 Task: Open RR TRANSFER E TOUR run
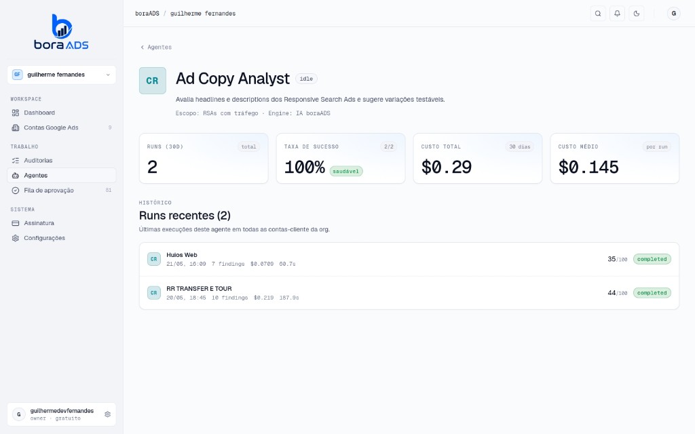tap(409, 293)
